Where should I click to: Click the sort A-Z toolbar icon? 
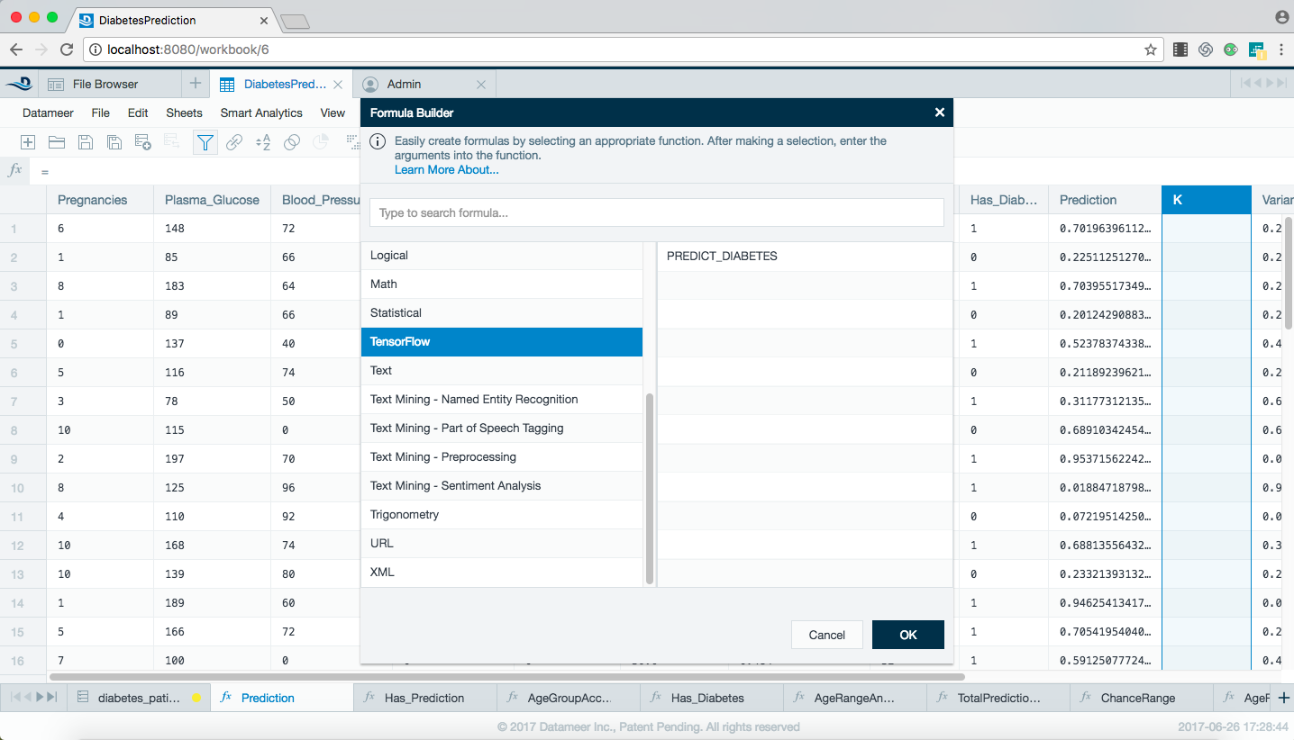coord(263,142)
